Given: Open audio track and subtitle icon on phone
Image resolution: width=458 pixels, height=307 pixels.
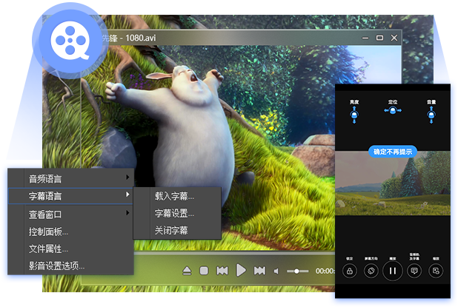Looking at the screenshot, I should point(414,271).
